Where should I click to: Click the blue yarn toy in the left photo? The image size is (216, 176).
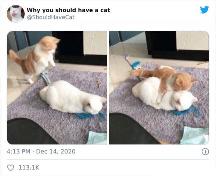pos(90,115)
